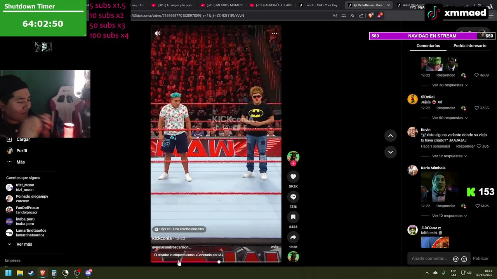Open comments via the speech bubble icon
This screenshot has height=279, width=497.
point(293,197)
